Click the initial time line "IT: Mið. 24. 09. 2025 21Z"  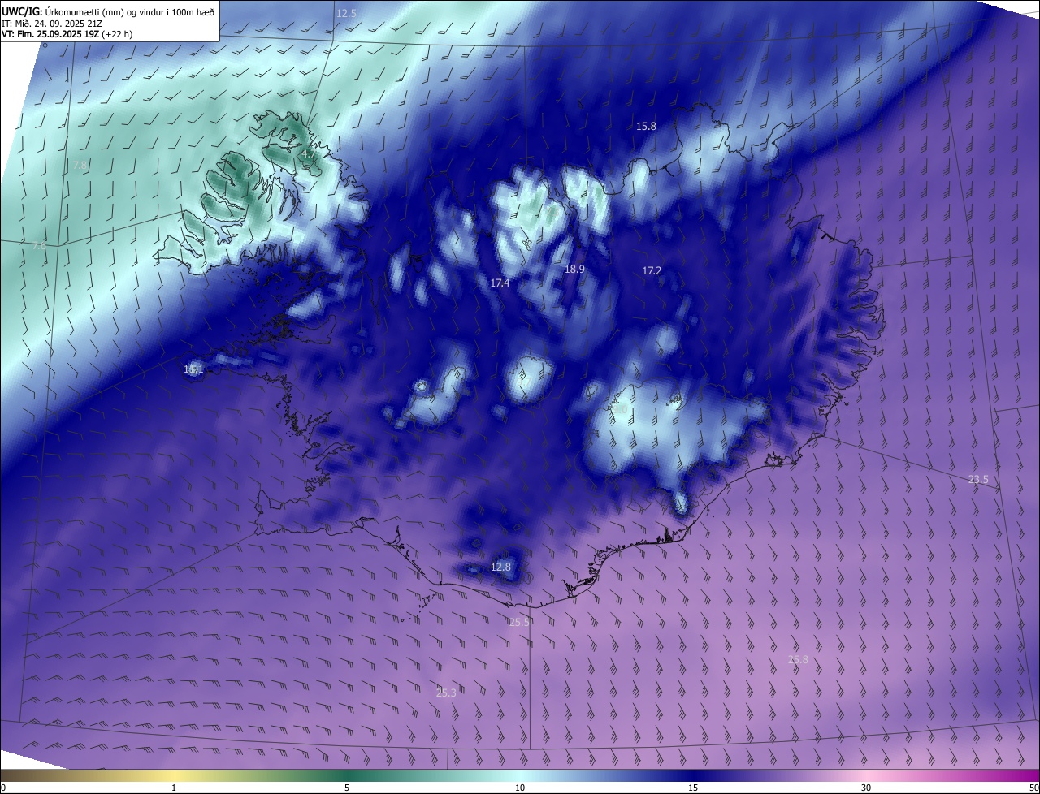52,24
